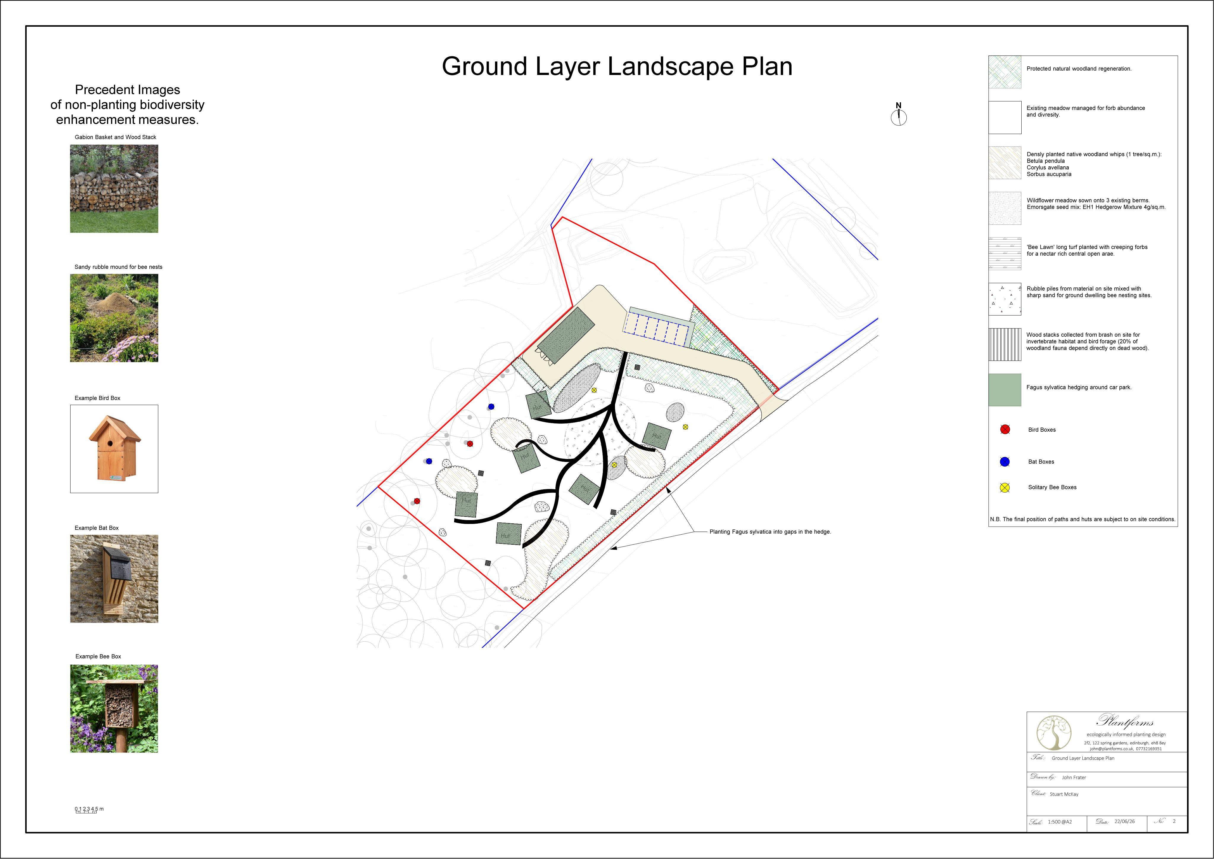Click the scale value 1:500 @A2
Image resolution: width=1214 pixels, height=859 pixels.
click(x=1060, y=822)
